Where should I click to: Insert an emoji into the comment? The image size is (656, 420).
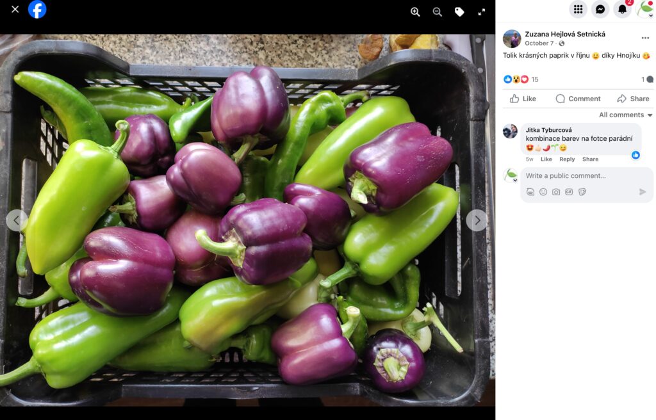pos(543,192)
